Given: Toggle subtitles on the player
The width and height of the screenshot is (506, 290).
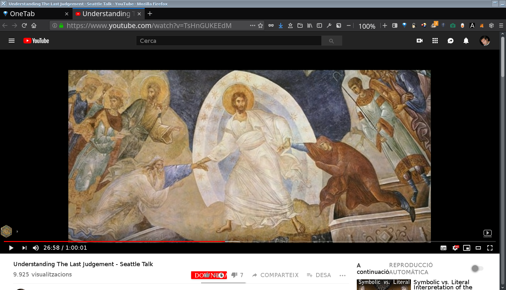Looking at the screenshot, I should [x=443, y=248].
